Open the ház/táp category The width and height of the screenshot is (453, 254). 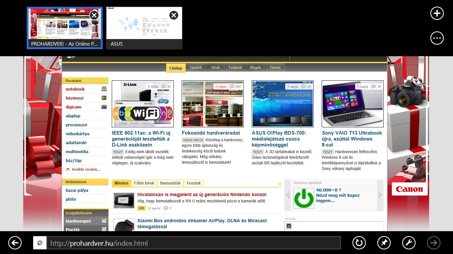tap(74, 160)
